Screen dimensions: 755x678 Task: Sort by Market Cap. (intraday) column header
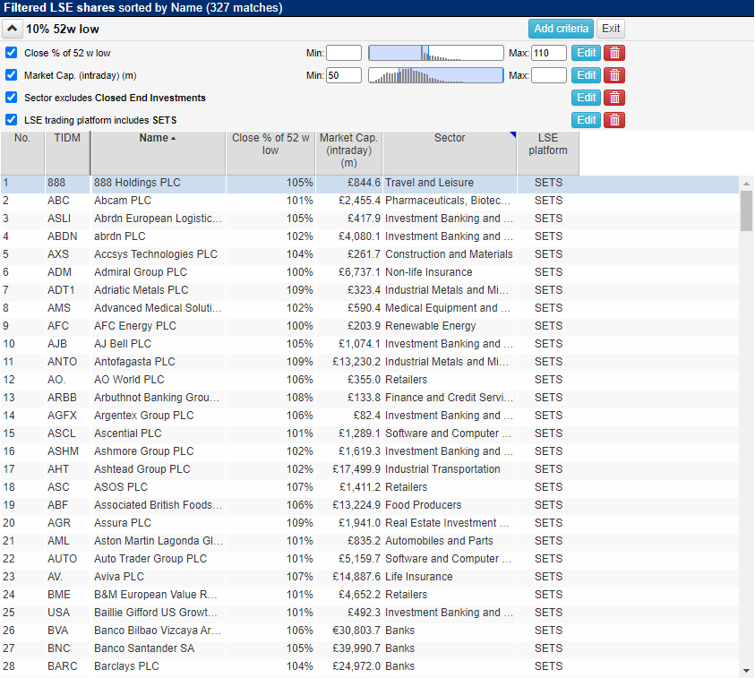348,152
